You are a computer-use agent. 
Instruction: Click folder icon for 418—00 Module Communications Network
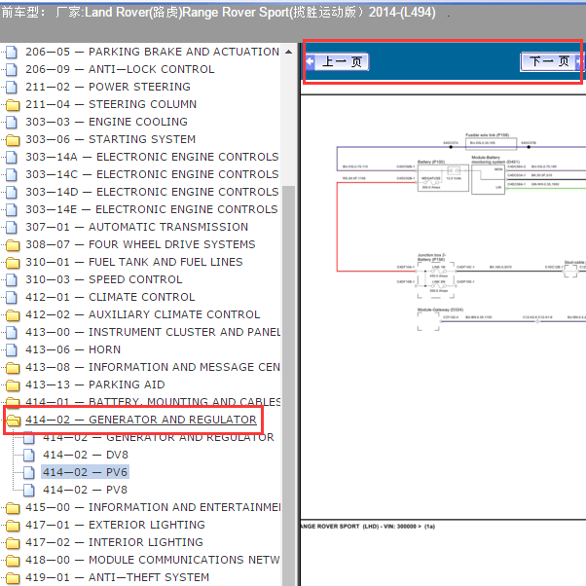tap(13, 561)
